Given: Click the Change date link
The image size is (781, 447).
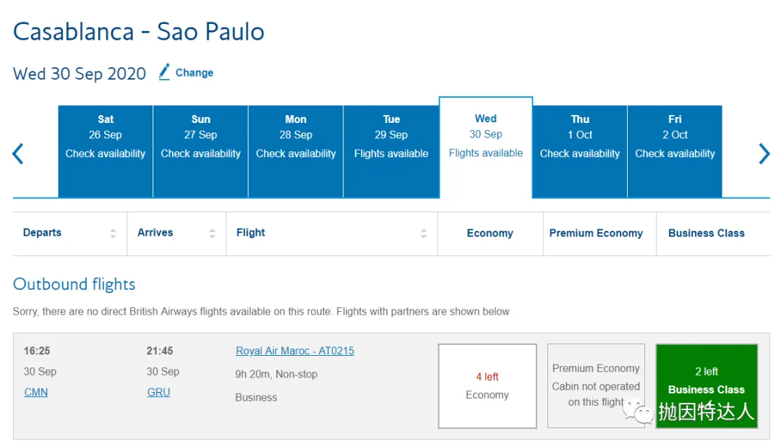Looking at the screenshot, I should point(195,73).
